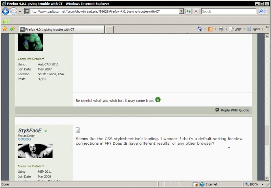Click the 'MEP 2011' text
The width and height of the screenshot is (271, 188).
pos(45,172)
